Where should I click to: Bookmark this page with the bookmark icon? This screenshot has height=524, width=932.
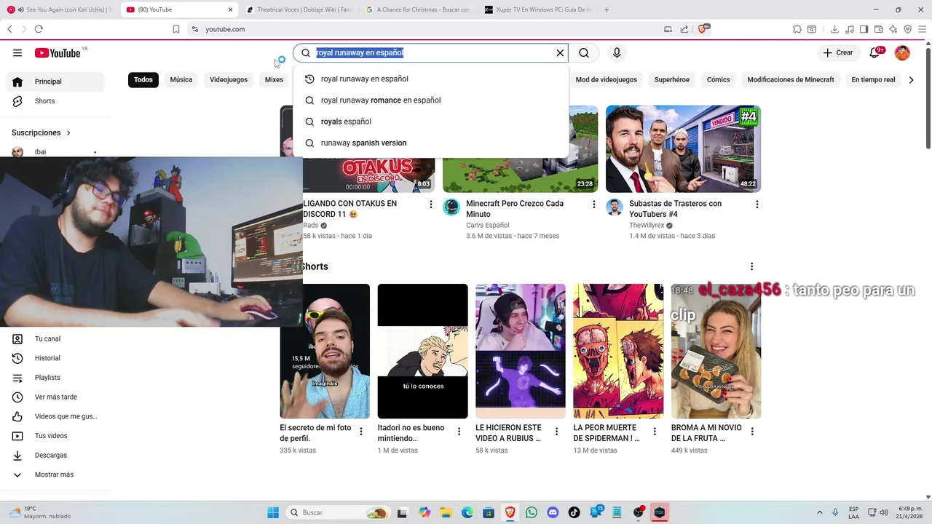click(x=176, y=29)
